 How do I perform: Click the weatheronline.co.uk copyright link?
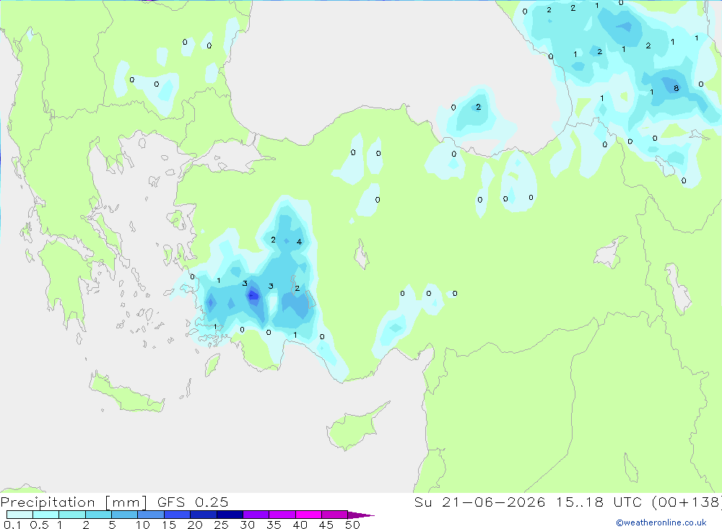pyautogui.click(x=661, y=523)
